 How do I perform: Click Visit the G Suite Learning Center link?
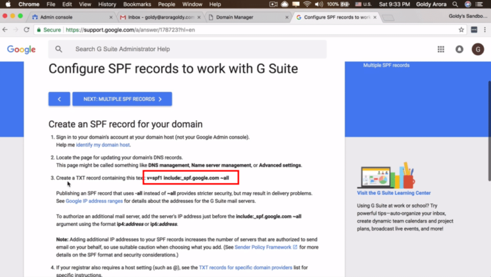coord(394,193)
